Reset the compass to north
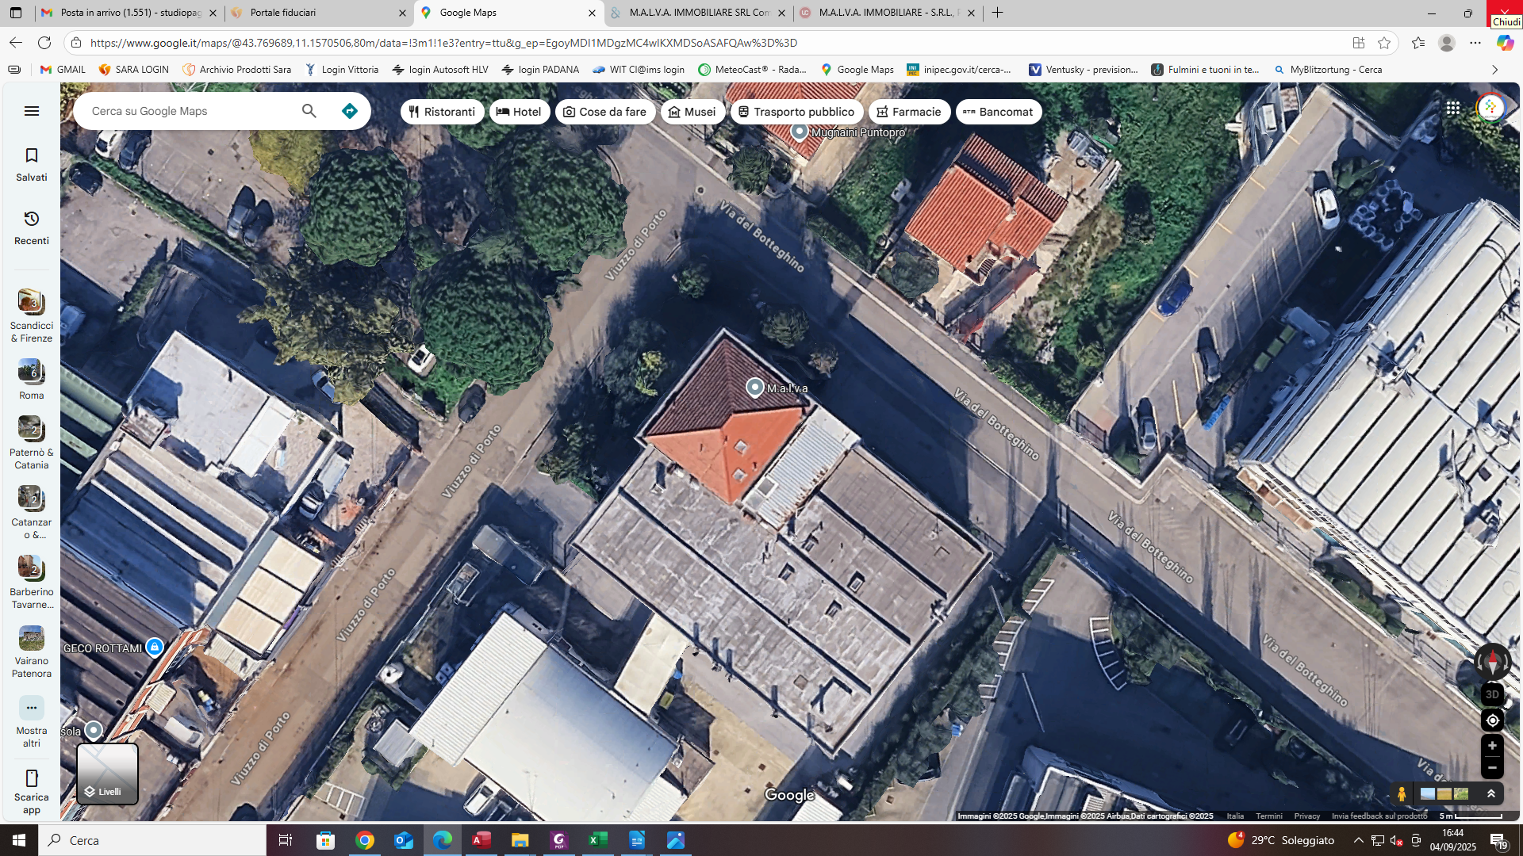Viewport: 1523px width, 856px height. point(1492,660)
